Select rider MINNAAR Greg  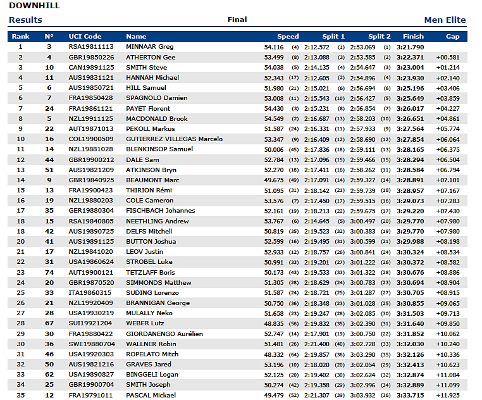click(150, 47)
